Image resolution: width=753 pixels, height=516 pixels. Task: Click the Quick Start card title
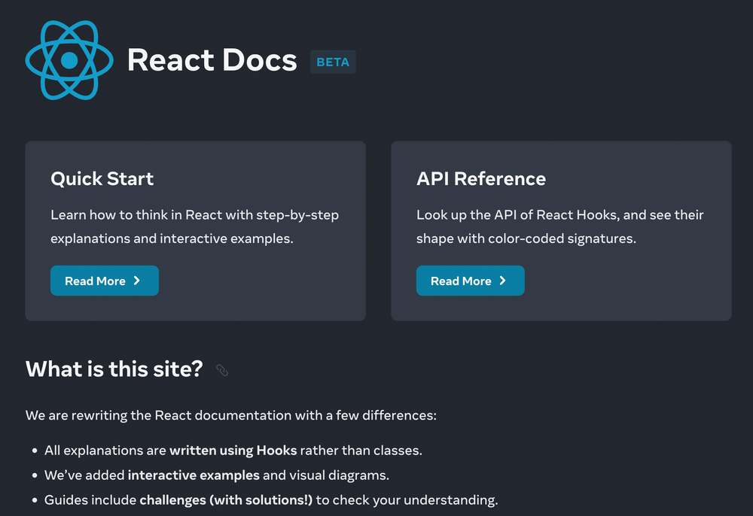click(x=102, y=179)
